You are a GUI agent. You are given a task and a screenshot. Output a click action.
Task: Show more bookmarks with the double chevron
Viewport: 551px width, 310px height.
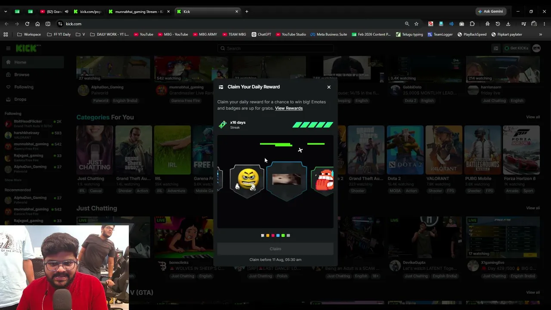point(541,34)
